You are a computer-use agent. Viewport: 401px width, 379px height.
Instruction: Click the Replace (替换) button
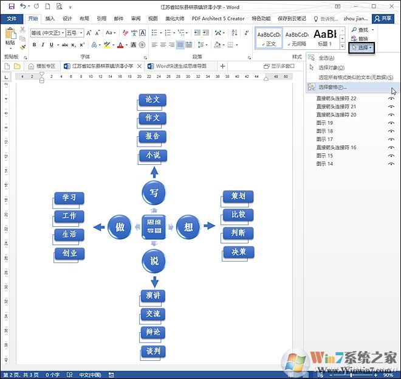pyautogui.click(x=363, y=38)
